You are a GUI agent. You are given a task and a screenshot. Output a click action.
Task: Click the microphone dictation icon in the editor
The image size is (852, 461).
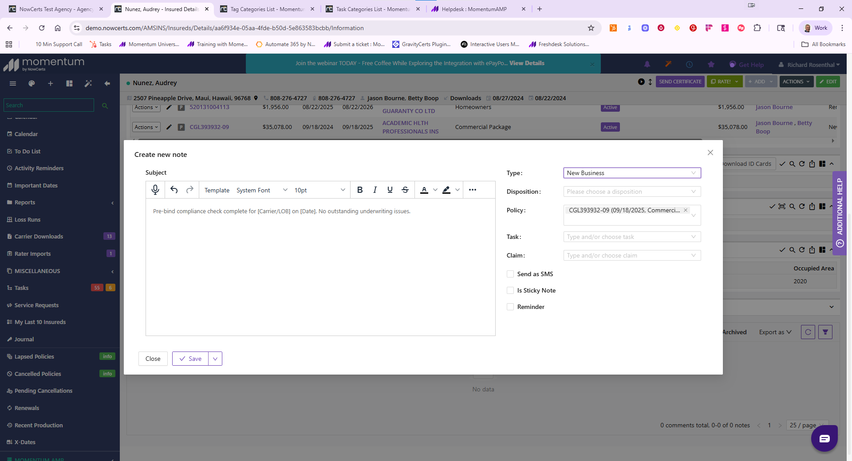click(x=155, y=190)
